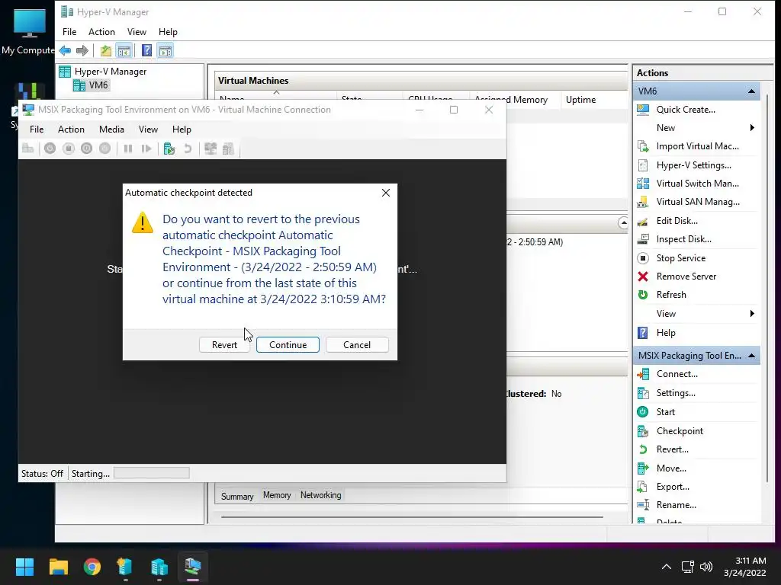Open Media menu in VM Connection window
Viewport: 781px width, 585px height.
(111, 129)
